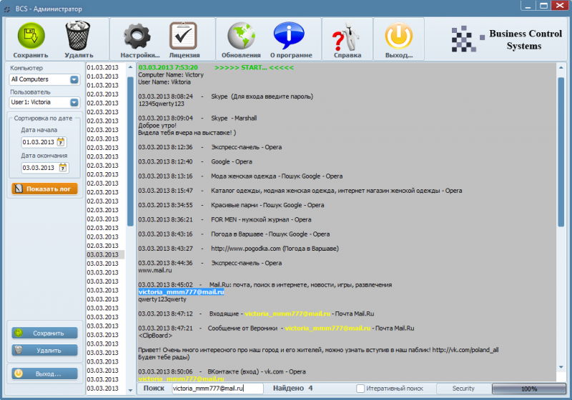Open the Лицензия clipboard icon
Screen dimensions: 572x400
[184, 36]
